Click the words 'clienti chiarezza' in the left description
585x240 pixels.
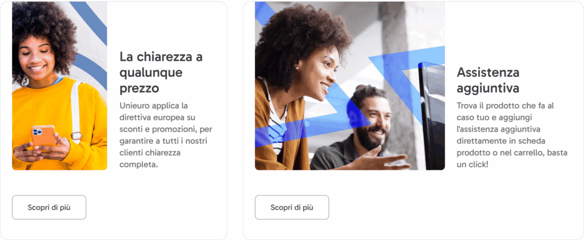point(150,153)
